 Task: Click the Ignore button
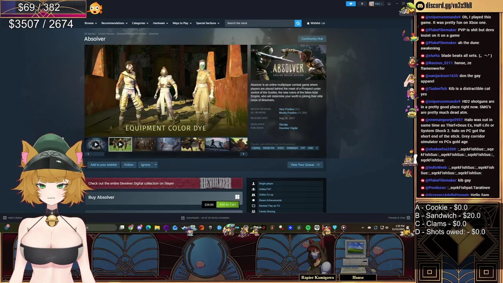pyautogui.click(x=145, y=165)
